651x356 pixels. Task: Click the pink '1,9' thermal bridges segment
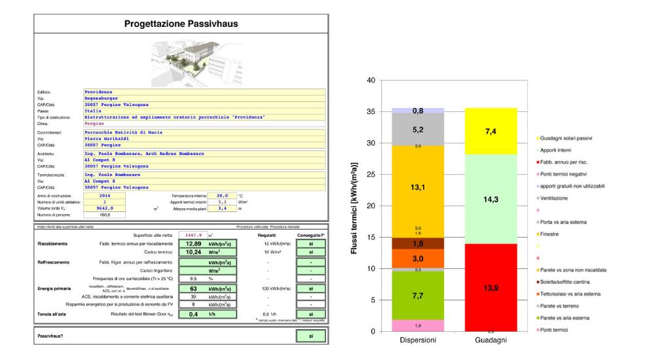[418, 326]
